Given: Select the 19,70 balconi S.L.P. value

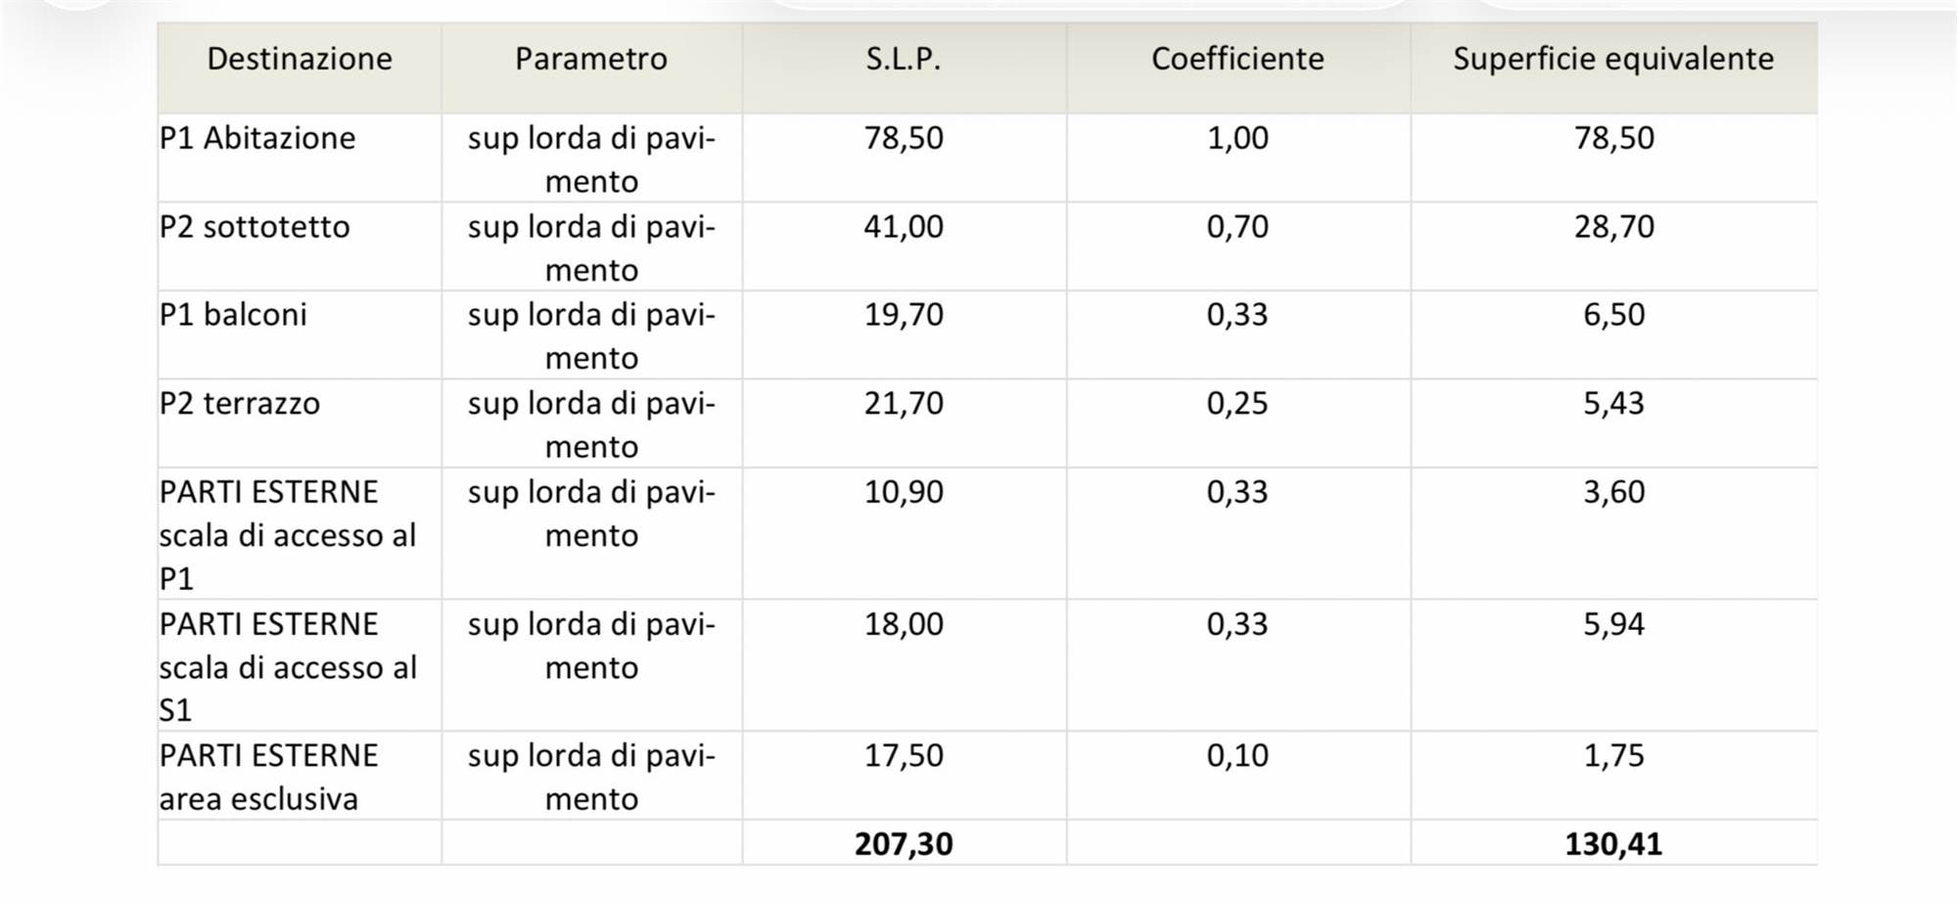Looking at the screenshot, I should coord(904,315).
